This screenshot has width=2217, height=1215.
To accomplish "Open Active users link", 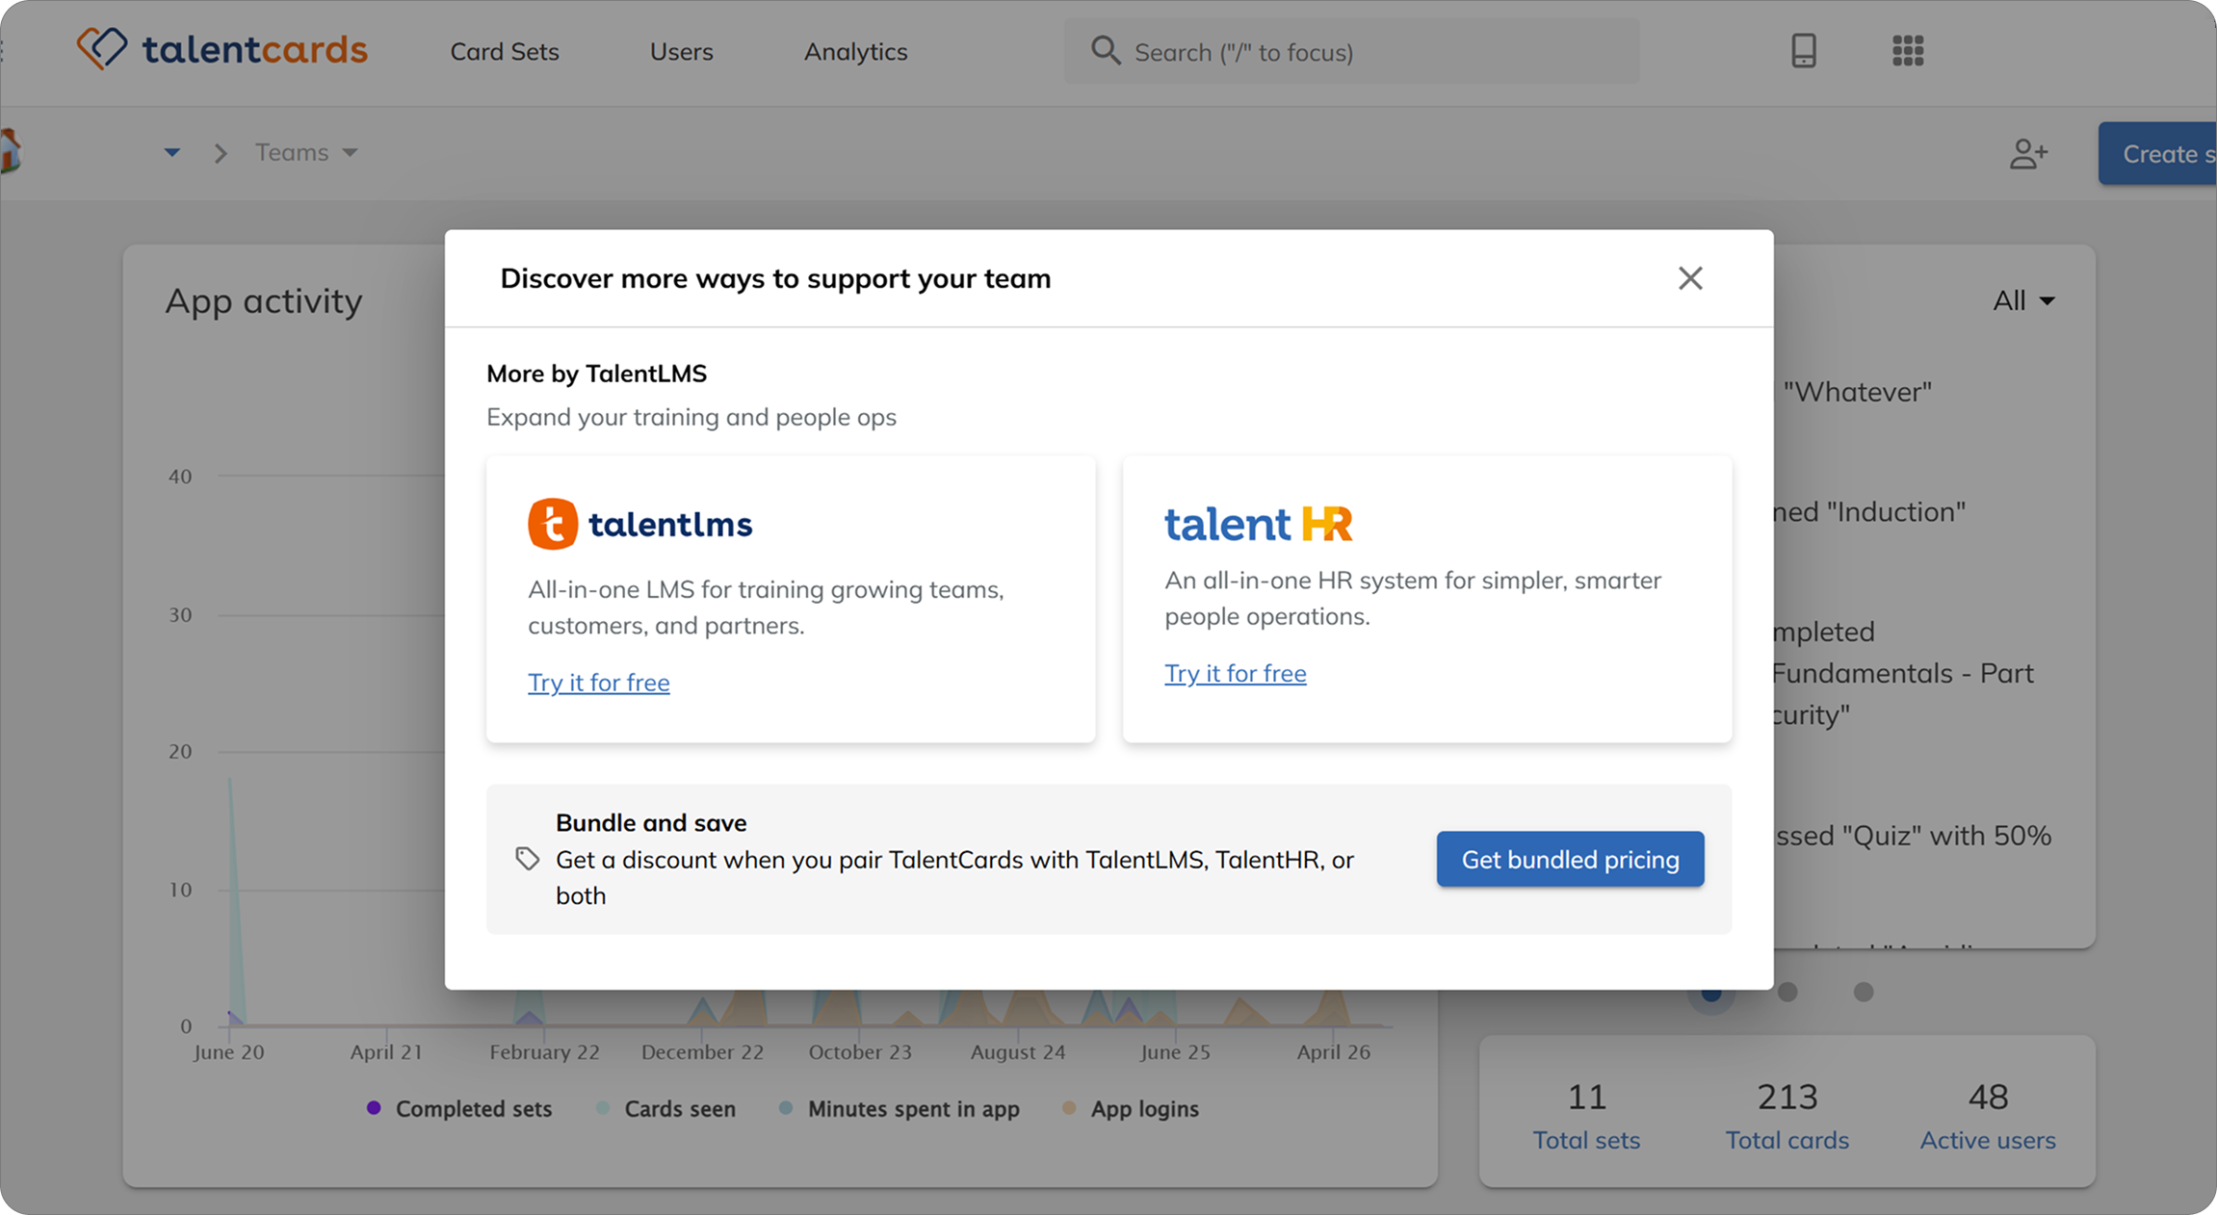I will tap(1988, 1140).
